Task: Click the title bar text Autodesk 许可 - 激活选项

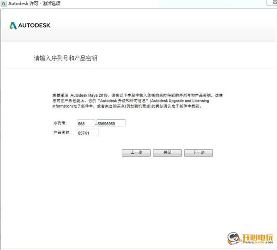Action: [35, 4]
